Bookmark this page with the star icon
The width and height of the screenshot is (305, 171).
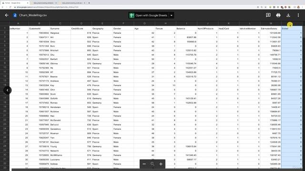click(265, 7)
